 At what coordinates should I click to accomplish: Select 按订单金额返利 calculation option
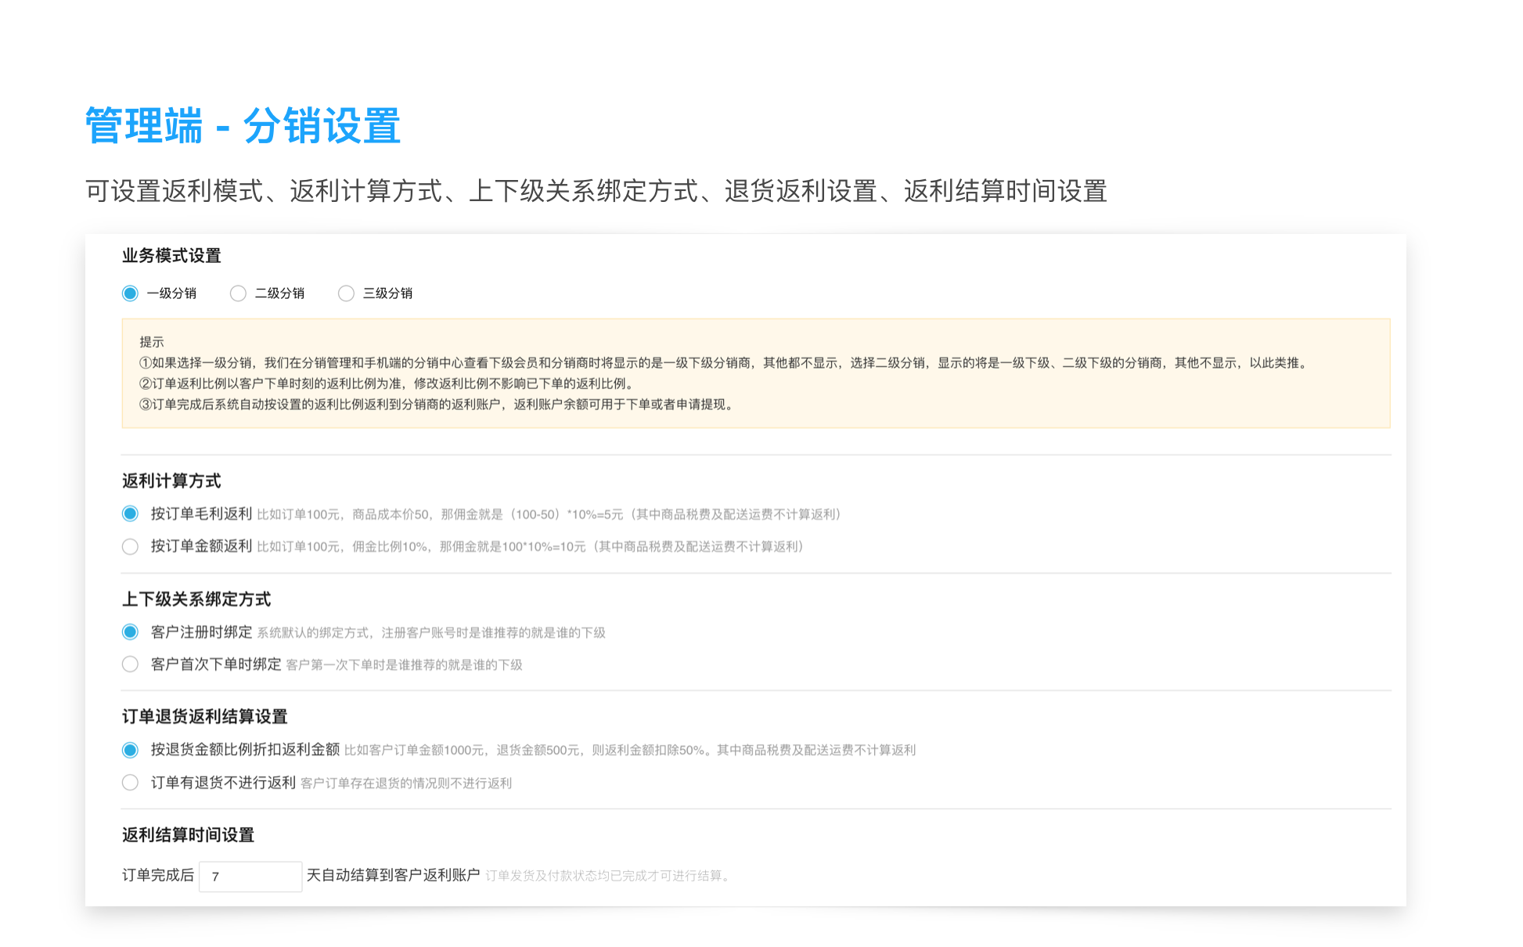tap(130, 546)
